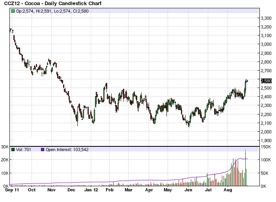This screenshot has width=276, height=202.
Task: Click the Nov date axis label
Action: (51, 190)
